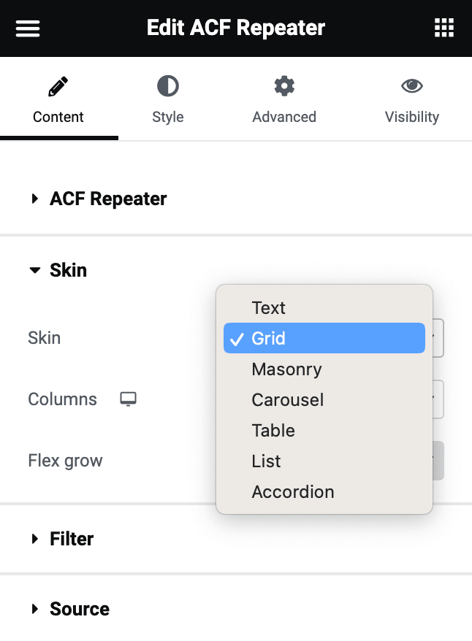This screenshot has height=641, width=472.
Task: Collapse the Skin section arrow
Action: click(x=35, y=270)
